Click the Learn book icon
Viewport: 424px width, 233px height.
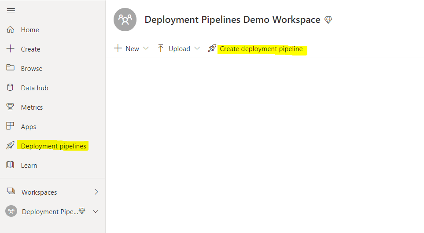pos(11,165)
